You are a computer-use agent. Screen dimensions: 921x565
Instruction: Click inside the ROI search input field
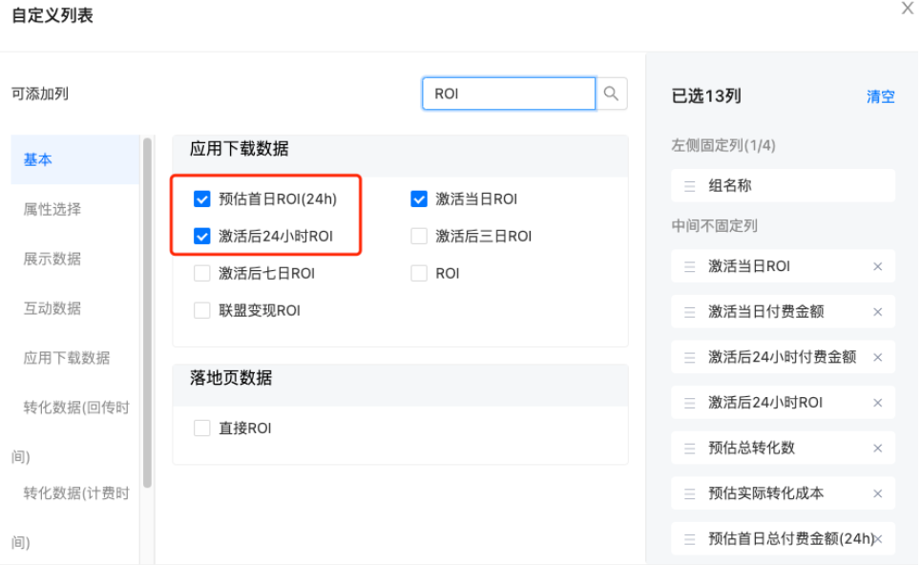tap(506, 94)
